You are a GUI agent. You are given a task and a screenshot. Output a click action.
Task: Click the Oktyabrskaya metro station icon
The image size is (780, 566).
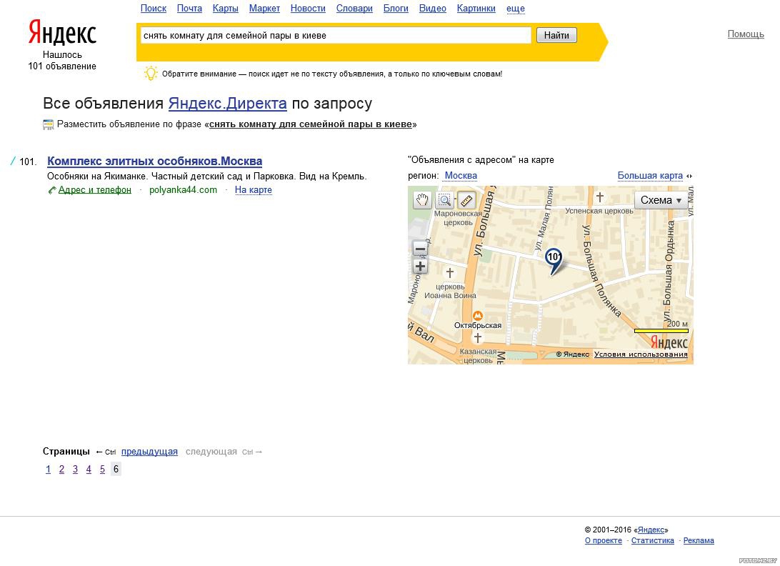point(478,316)
